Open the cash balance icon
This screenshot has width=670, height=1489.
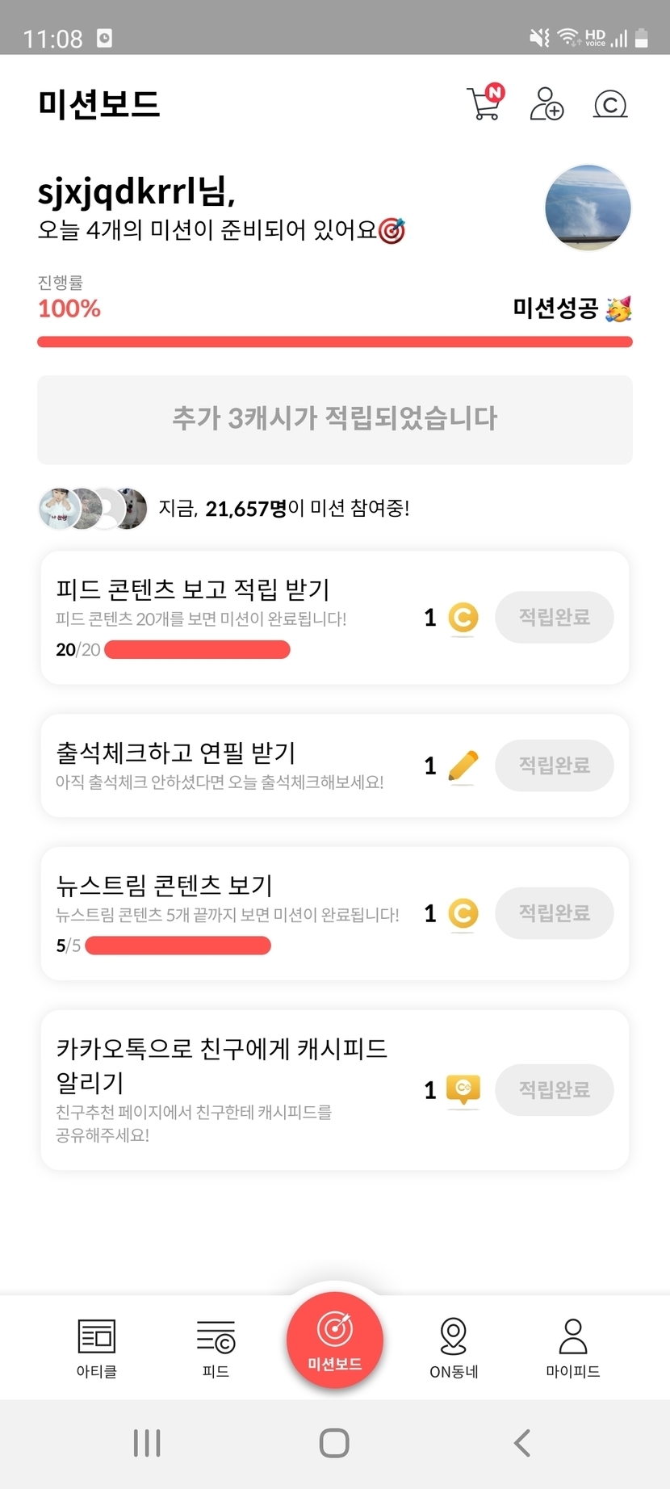coord(610,104)
